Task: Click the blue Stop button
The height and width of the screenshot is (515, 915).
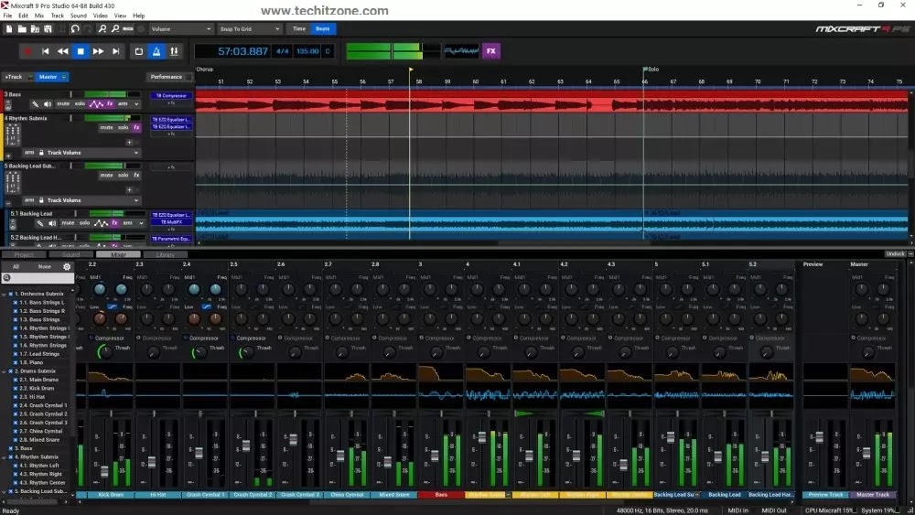Action: 81,51
